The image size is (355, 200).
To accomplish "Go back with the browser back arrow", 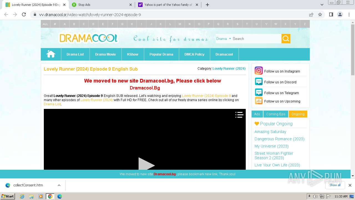I will tap(6, 14).
